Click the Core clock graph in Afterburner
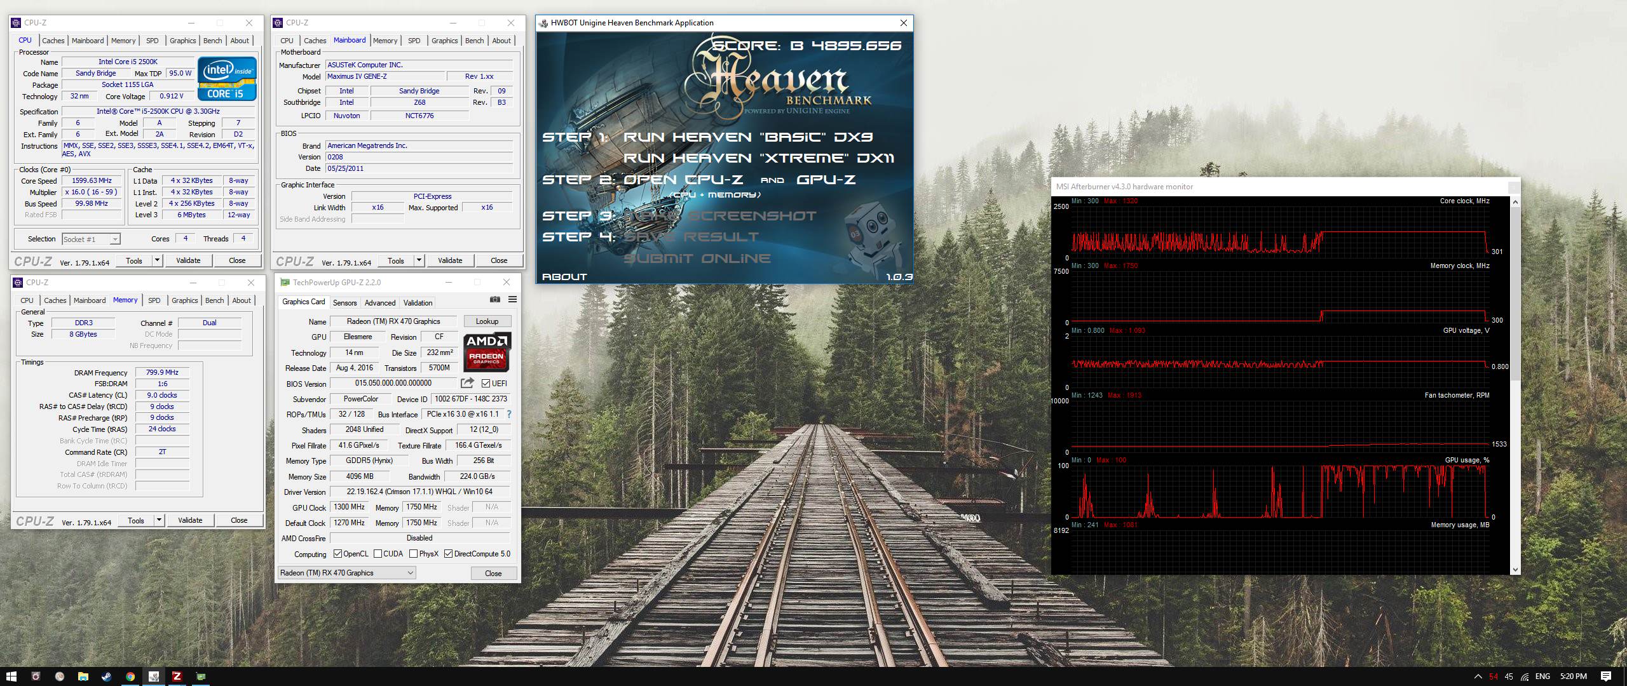The width and height of the screenshot is (1627, 686). [x=1280, y=232]
